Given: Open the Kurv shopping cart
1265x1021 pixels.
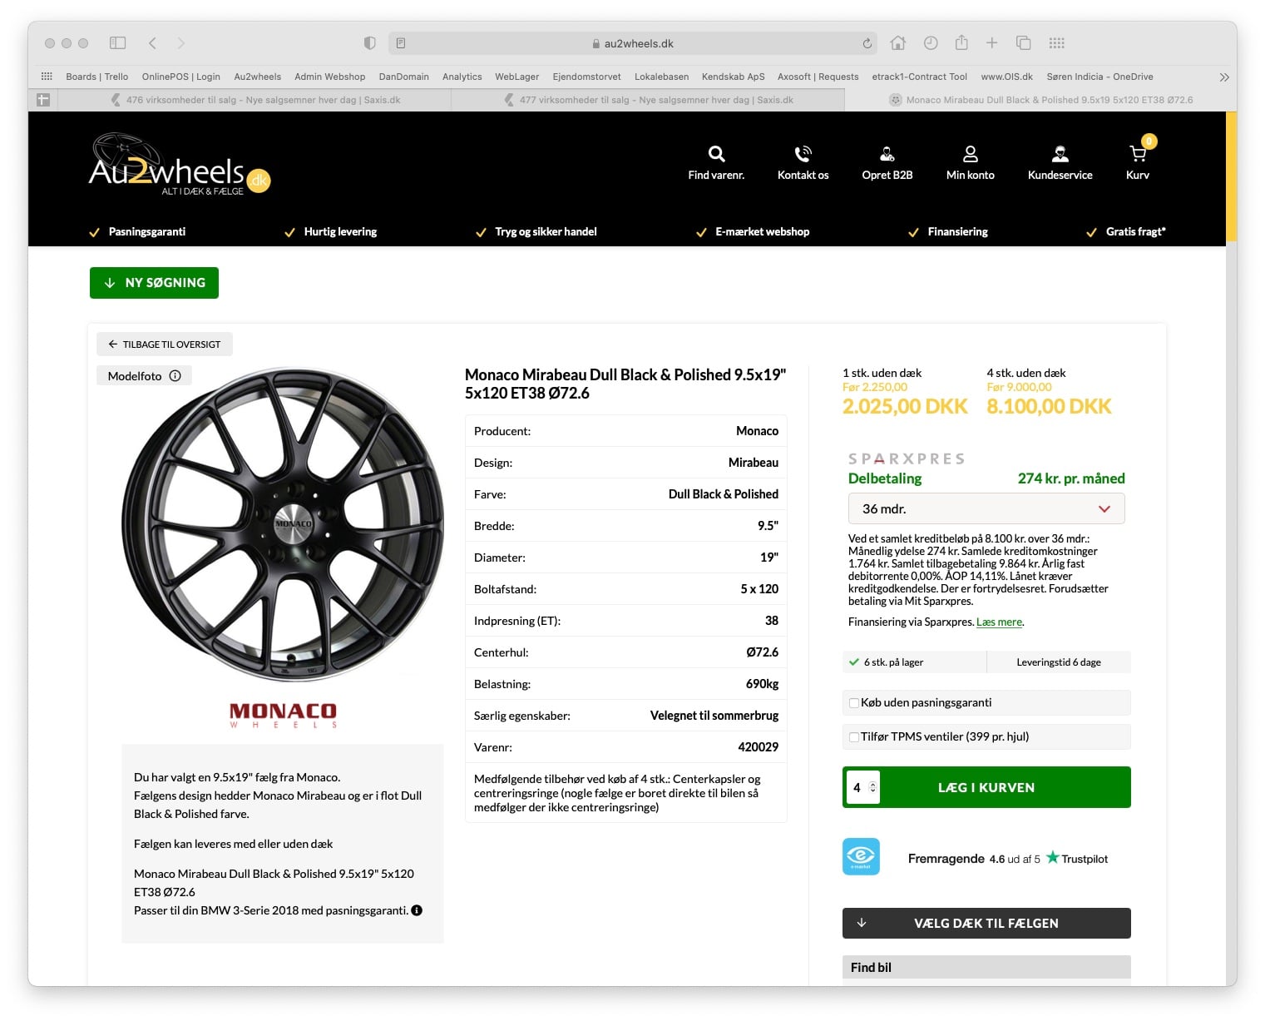Looking at the screenshot, I should 1137,155.
